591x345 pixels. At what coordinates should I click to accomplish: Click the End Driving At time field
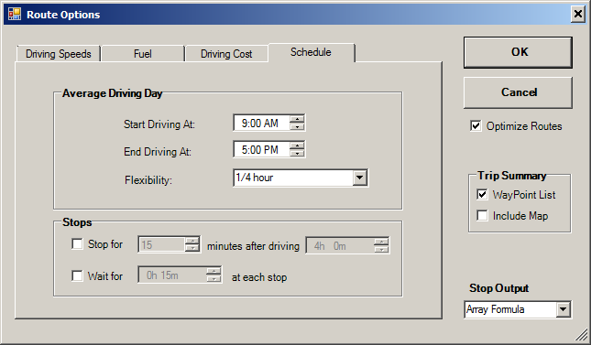point(261,149)
